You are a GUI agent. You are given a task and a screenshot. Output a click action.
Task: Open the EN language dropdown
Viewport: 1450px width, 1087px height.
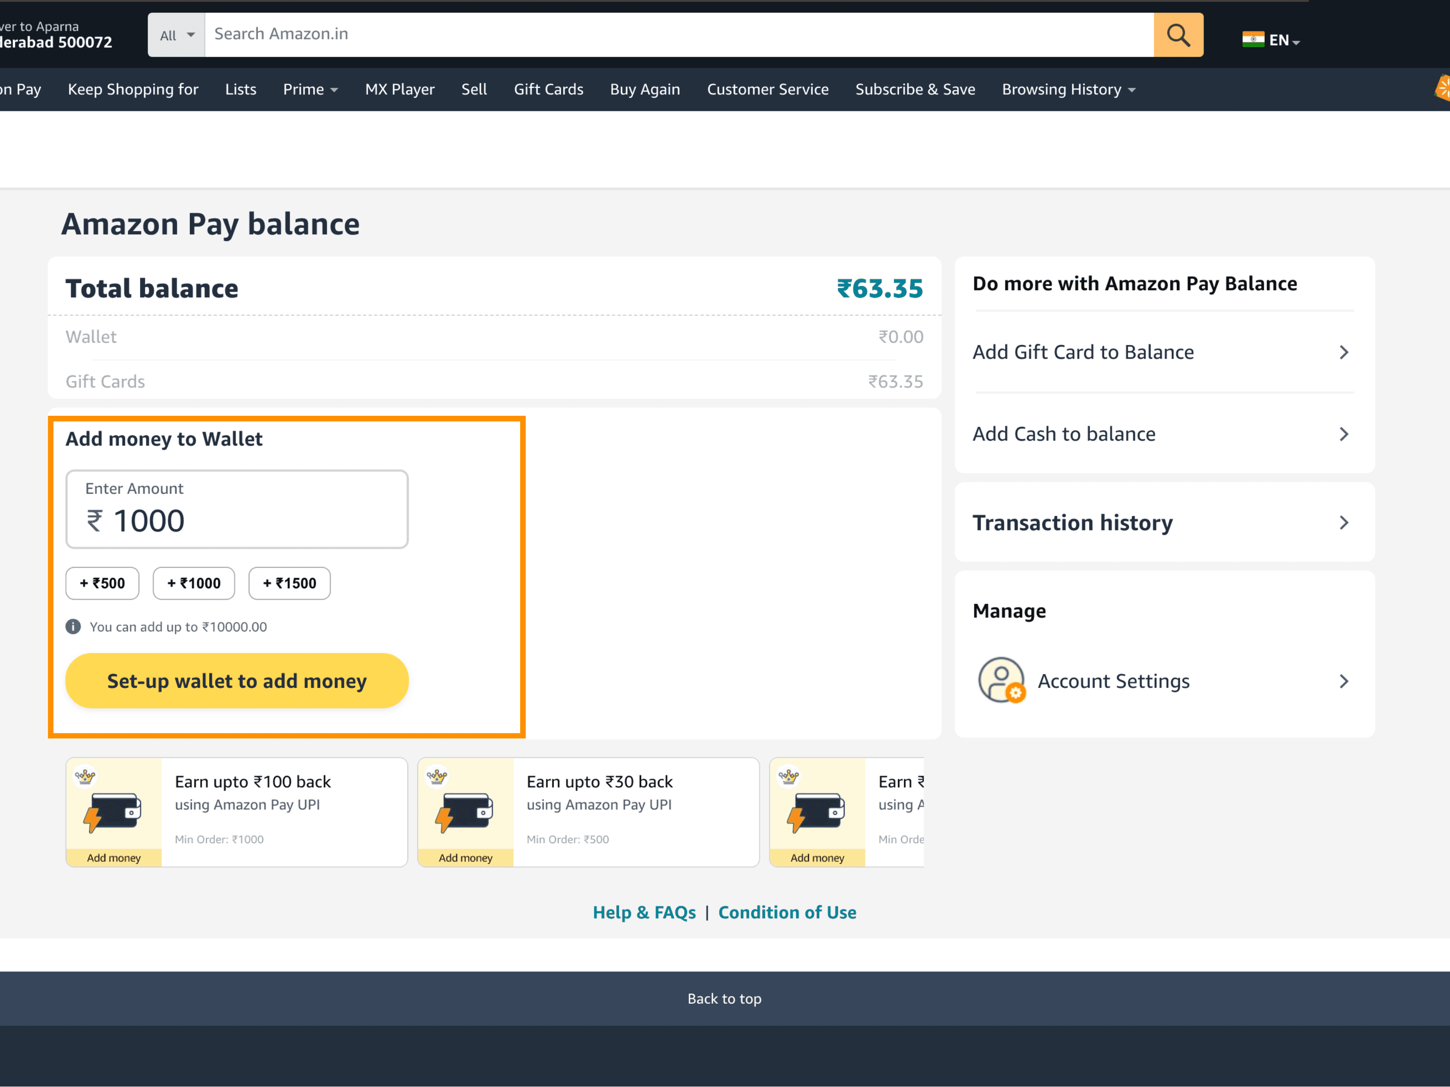click(x=1284, y=40)
